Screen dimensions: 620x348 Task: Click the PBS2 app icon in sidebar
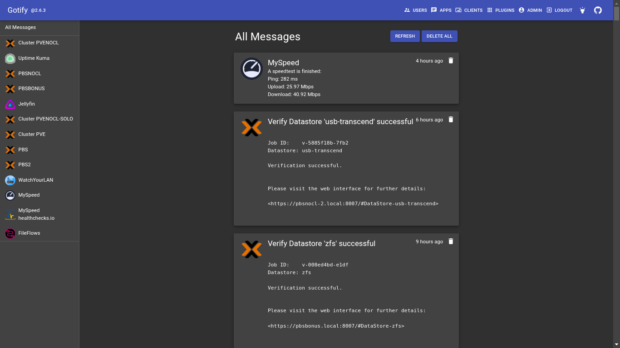click(x=10, y=165)
